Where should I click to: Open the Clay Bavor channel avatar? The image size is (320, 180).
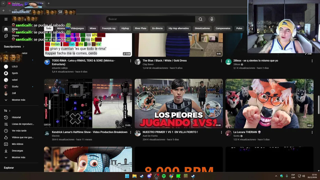click(x=138, y=62)
